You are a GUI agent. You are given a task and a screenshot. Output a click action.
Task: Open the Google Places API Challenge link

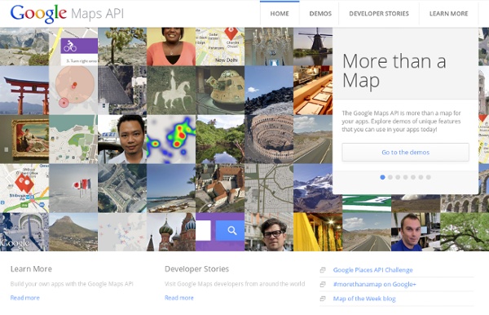[372, 270]
